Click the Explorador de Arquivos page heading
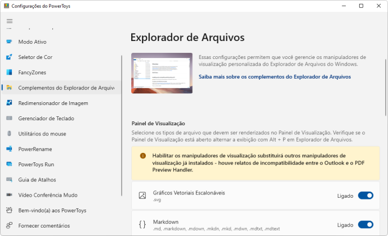The height and width of the screenshot is (236, 388). (188, 38)
